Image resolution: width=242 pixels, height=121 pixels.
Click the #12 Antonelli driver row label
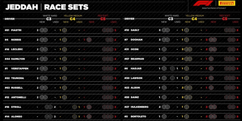15,97
